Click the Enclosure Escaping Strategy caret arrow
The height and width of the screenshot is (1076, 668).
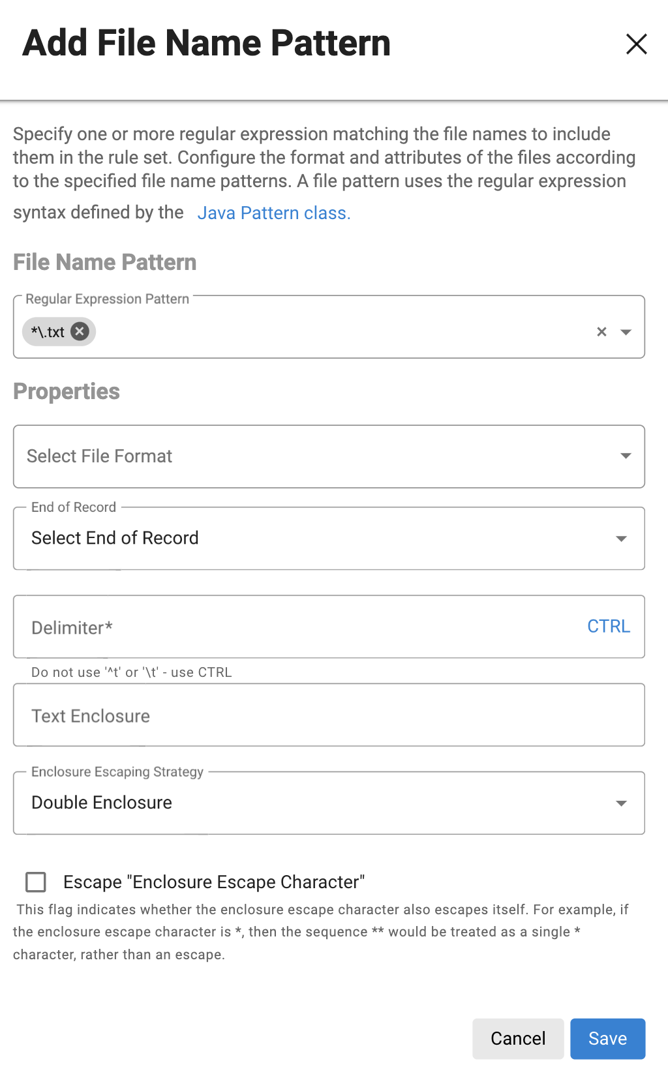621,803
